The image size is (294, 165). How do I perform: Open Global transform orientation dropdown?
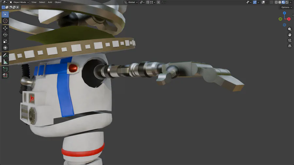click(x=131, y=2)
